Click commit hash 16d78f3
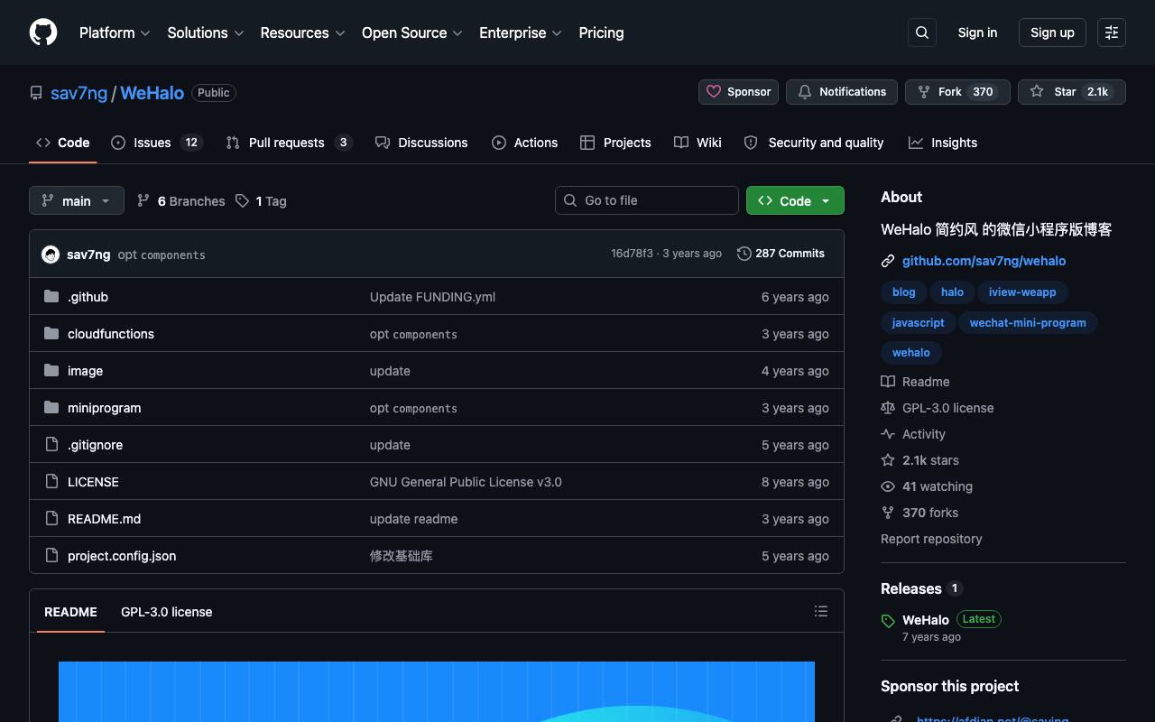This screenshot has height=722, width=1155. (x=632, y=254)
